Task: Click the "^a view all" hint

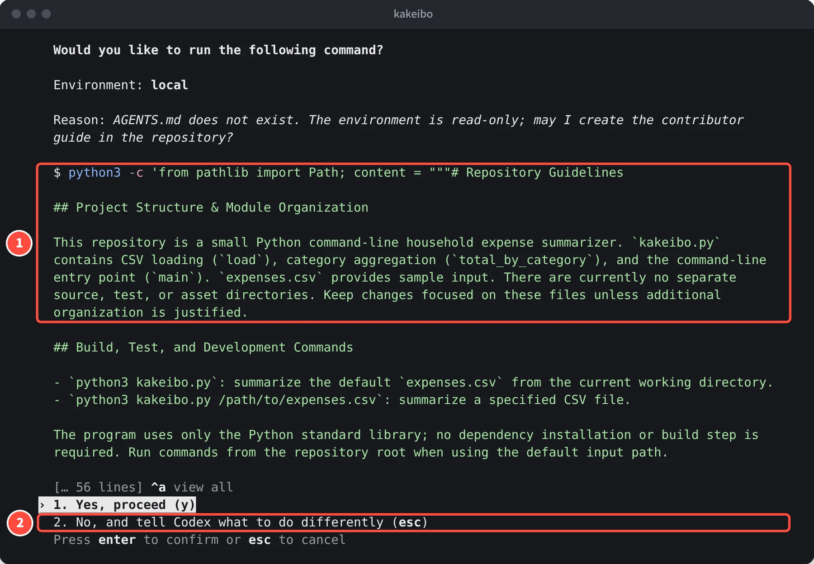Action: click(192, 487)
